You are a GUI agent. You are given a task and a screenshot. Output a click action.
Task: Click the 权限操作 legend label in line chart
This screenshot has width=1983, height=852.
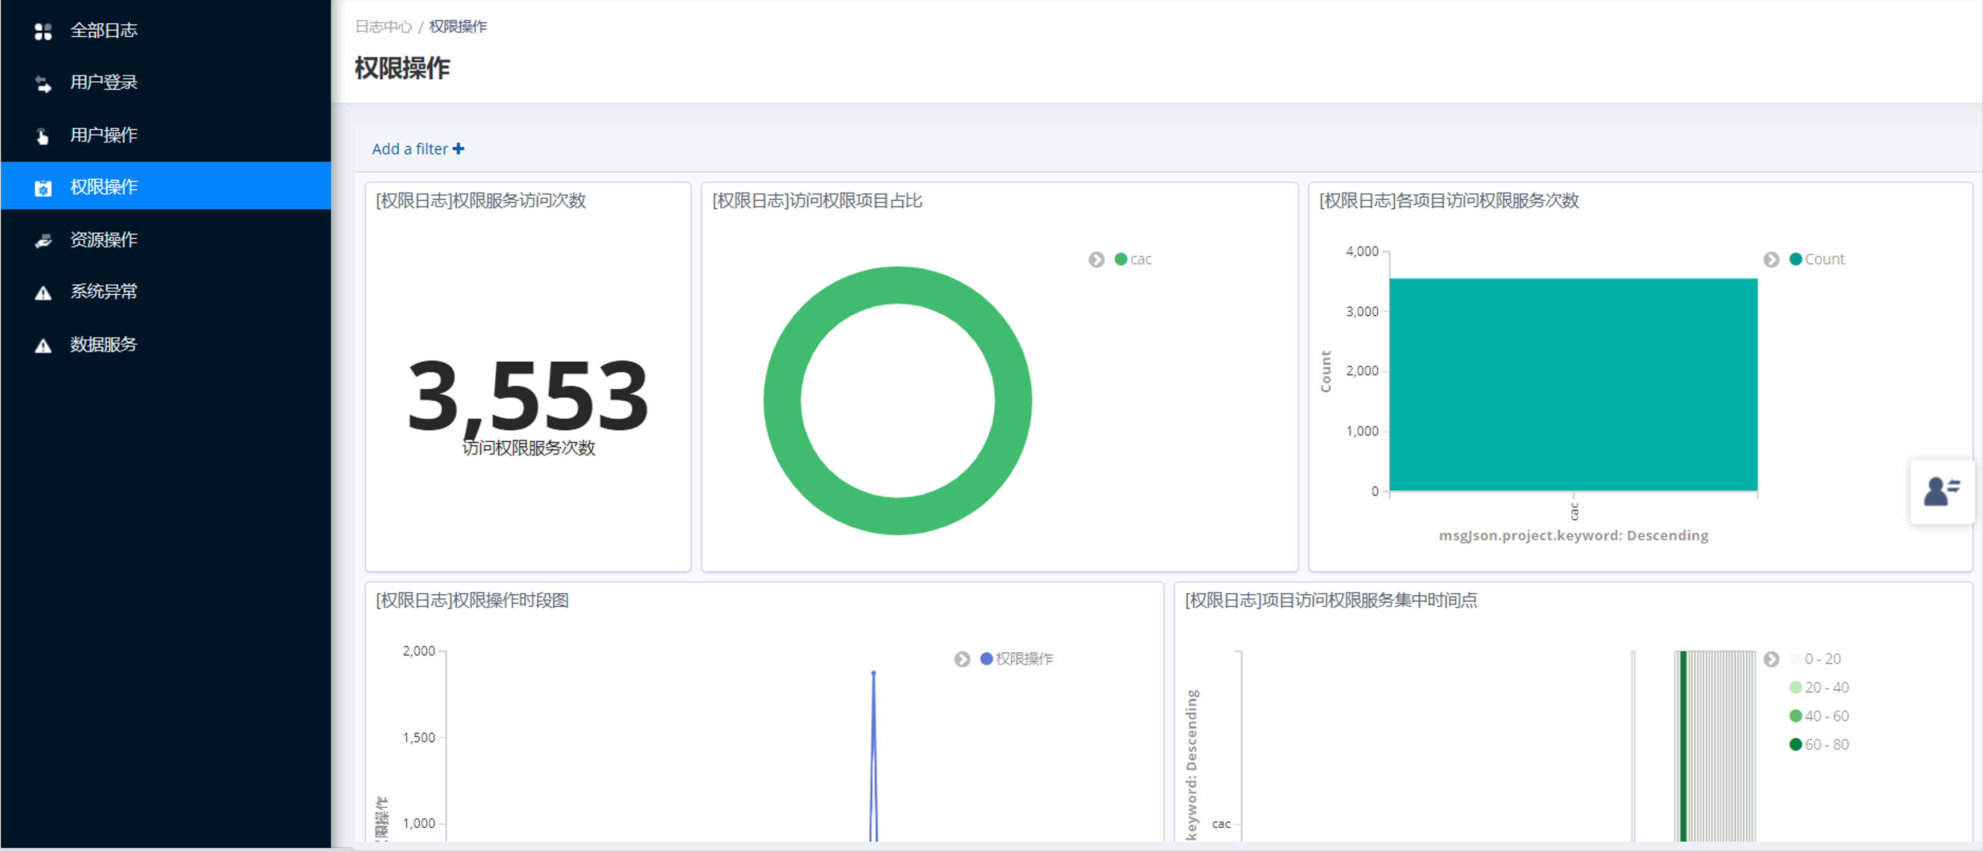pos(1024,658)
